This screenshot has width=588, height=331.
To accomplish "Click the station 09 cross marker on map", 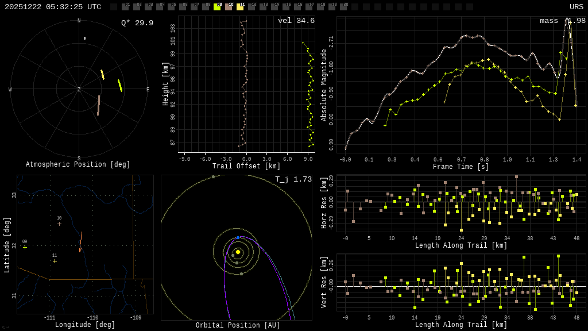I will click(x=25, y=247).
